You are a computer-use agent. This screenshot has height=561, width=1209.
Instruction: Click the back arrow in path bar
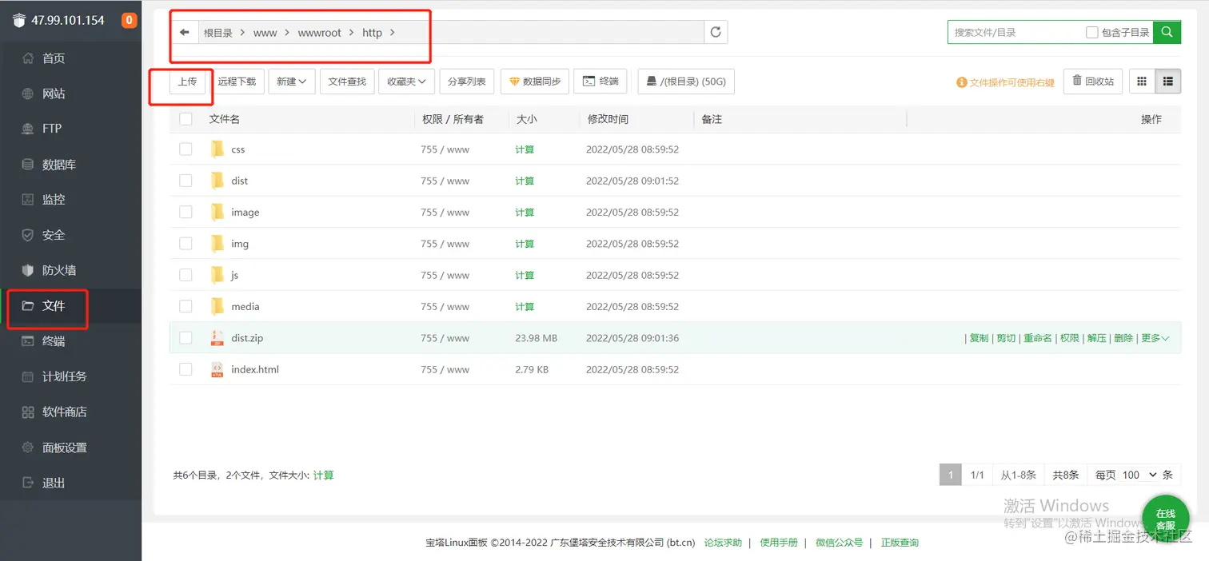[185, 33]
